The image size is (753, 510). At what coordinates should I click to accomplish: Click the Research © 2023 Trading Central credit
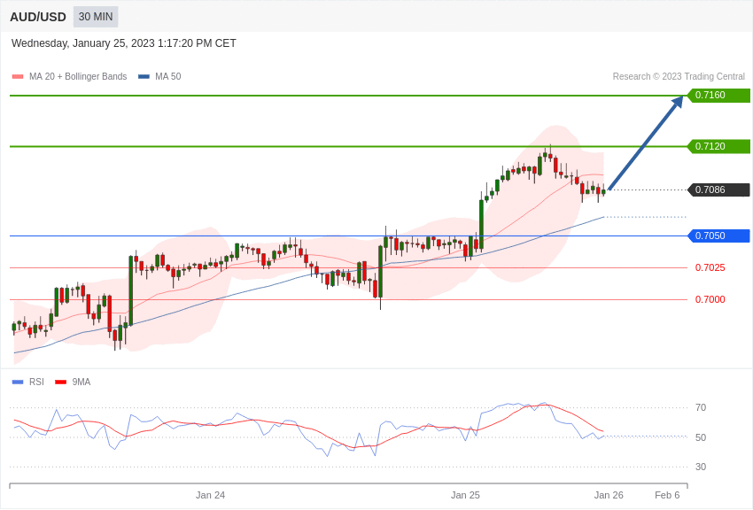(x=679, y=77)
